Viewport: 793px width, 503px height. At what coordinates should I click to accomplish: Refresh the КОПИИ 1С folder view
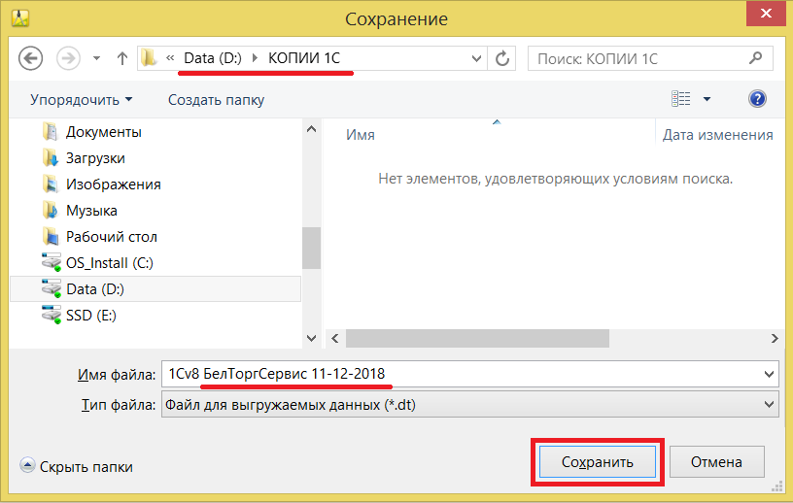tap(502, 58)
